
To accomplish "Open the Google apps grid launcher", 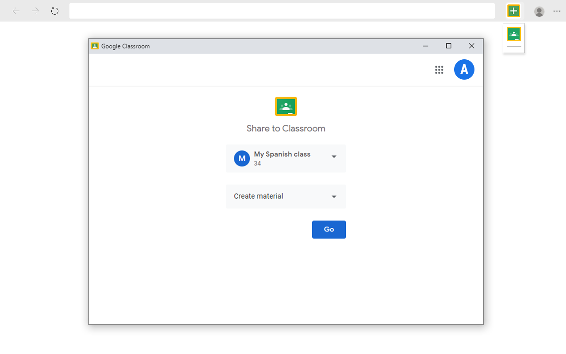I will point(439,70).
